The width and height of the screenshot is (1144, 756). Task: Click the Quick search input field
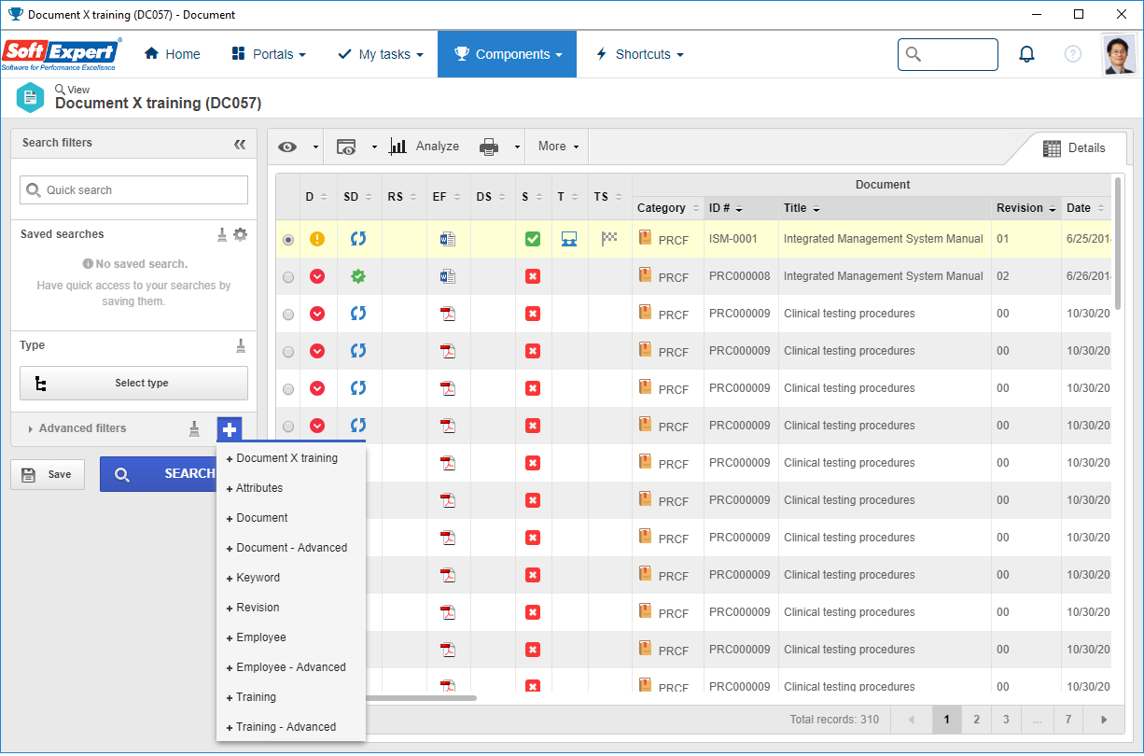click(x=133, y=189)
